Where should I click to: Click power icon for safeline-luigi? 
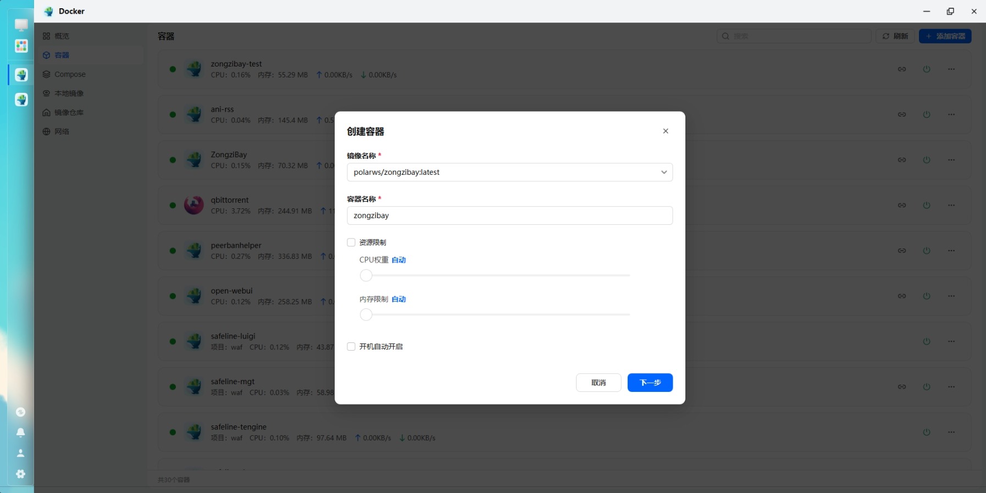tap(927, 341)
